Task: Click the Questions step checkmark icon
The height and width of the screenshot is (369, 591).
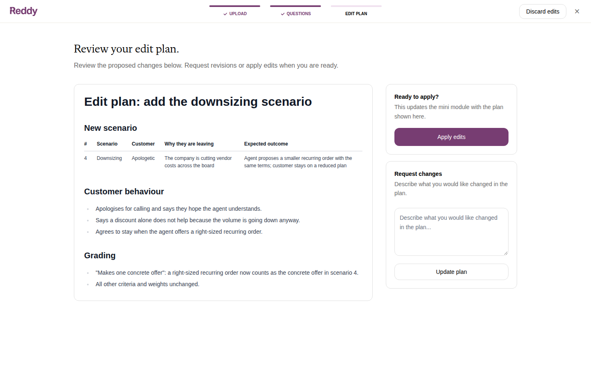Action: 283,14
